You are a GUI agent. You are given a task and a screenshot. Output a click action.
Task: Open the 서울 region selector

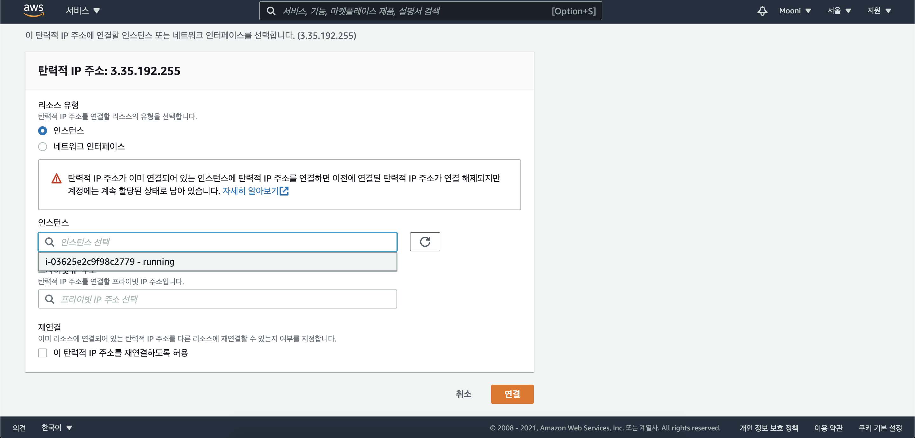[x=839, y=11]
